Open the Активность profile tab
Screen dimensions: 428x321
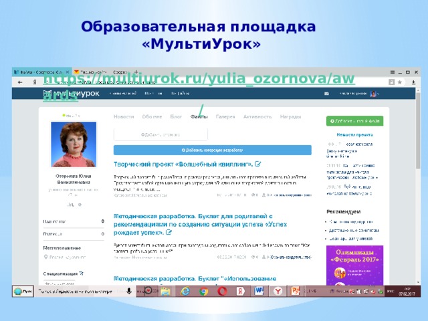click(257, 117)
